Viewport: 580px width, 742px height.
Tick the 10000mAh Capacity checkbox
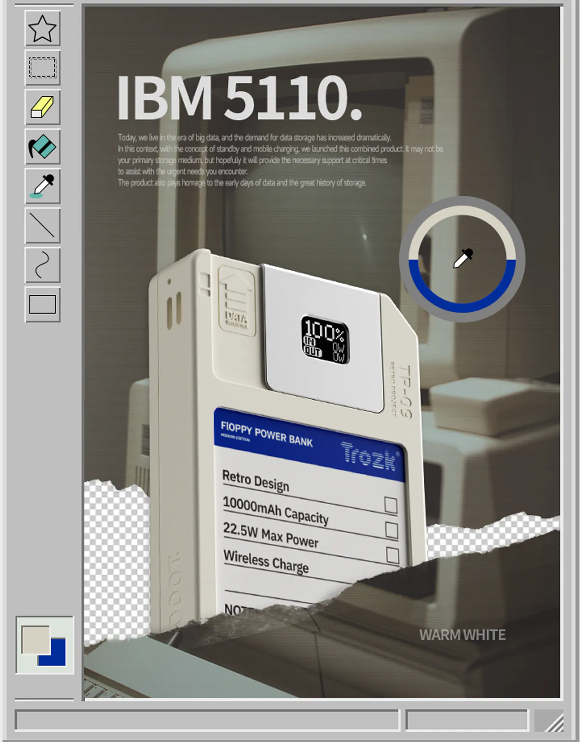coord(391,530)
